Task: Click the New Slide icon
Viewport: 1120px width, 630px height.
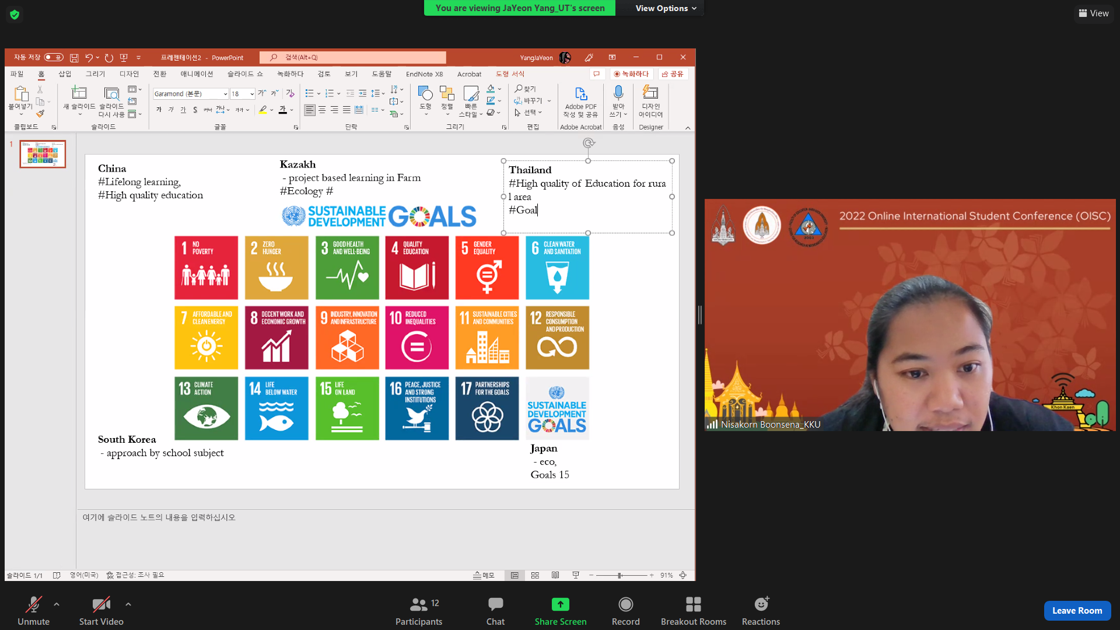Action: [x=79, y=93]
